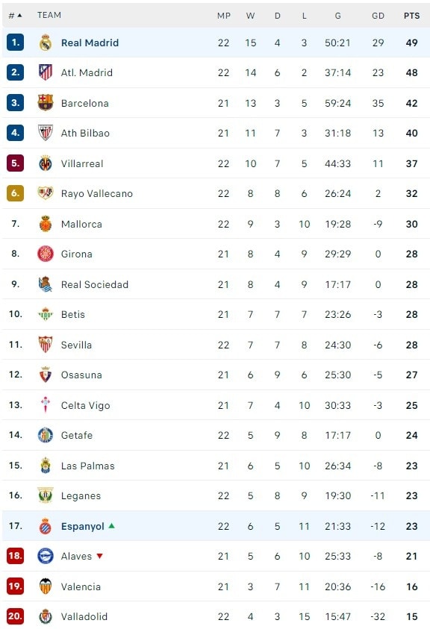The image size is (430, 629).
Task: Click the Girona club crest
Action: pos(46,254)
